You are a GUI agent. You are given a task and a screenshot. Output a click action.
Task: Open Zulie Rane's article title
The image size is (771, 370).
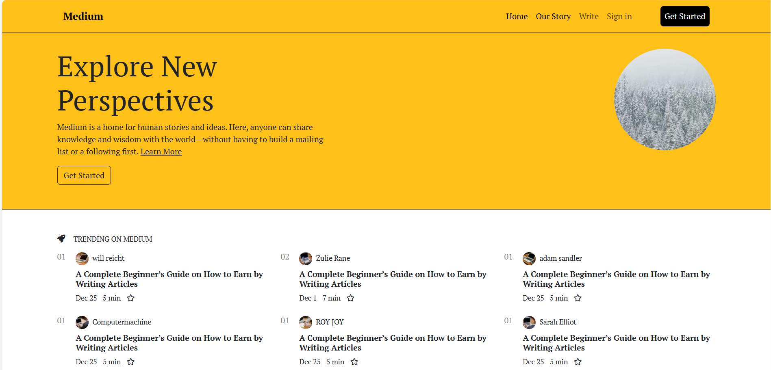(393, 279)
